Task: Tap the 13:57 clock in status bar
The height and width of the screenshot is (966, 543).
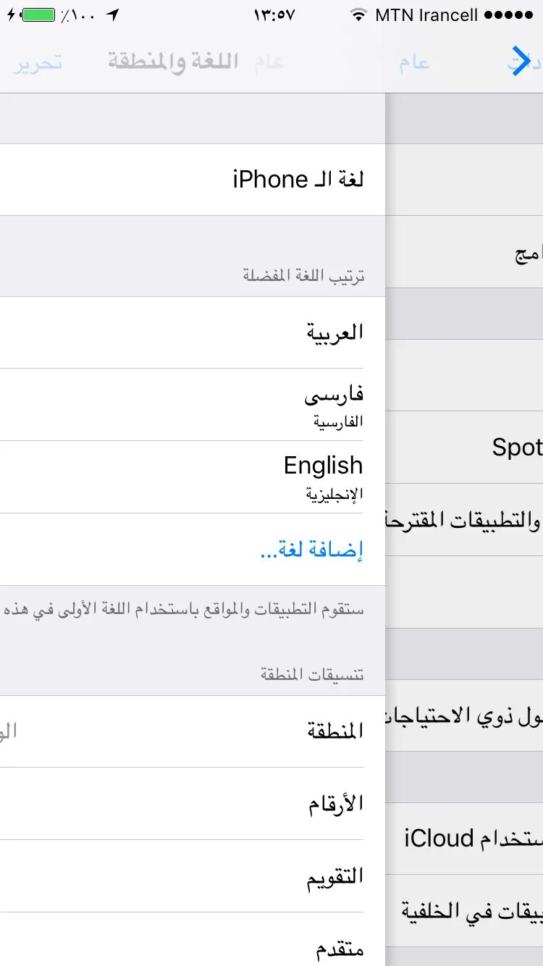Action: pos(274,15)
